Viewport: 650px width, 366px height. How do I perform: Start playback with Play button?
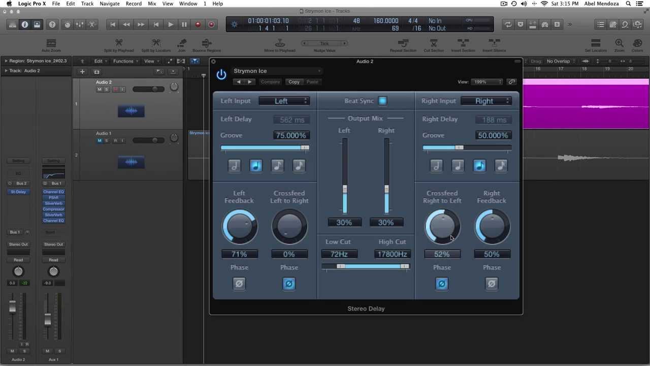coord(170,24)
